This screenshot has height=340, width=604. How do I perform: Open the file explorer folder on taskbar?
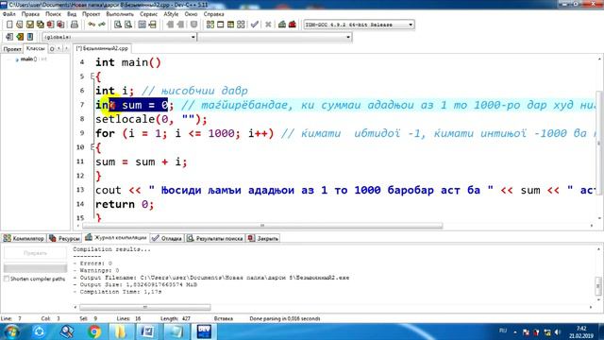pos(121,331)
